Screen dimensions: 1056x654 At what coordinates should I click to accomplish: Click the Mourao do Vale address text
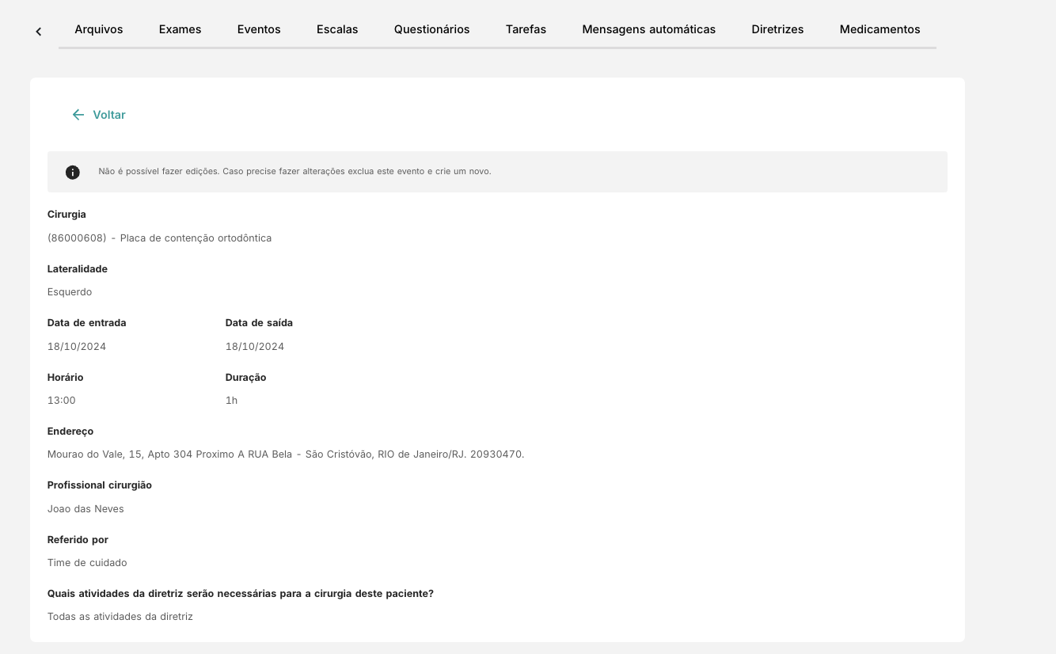pos(285,454)
